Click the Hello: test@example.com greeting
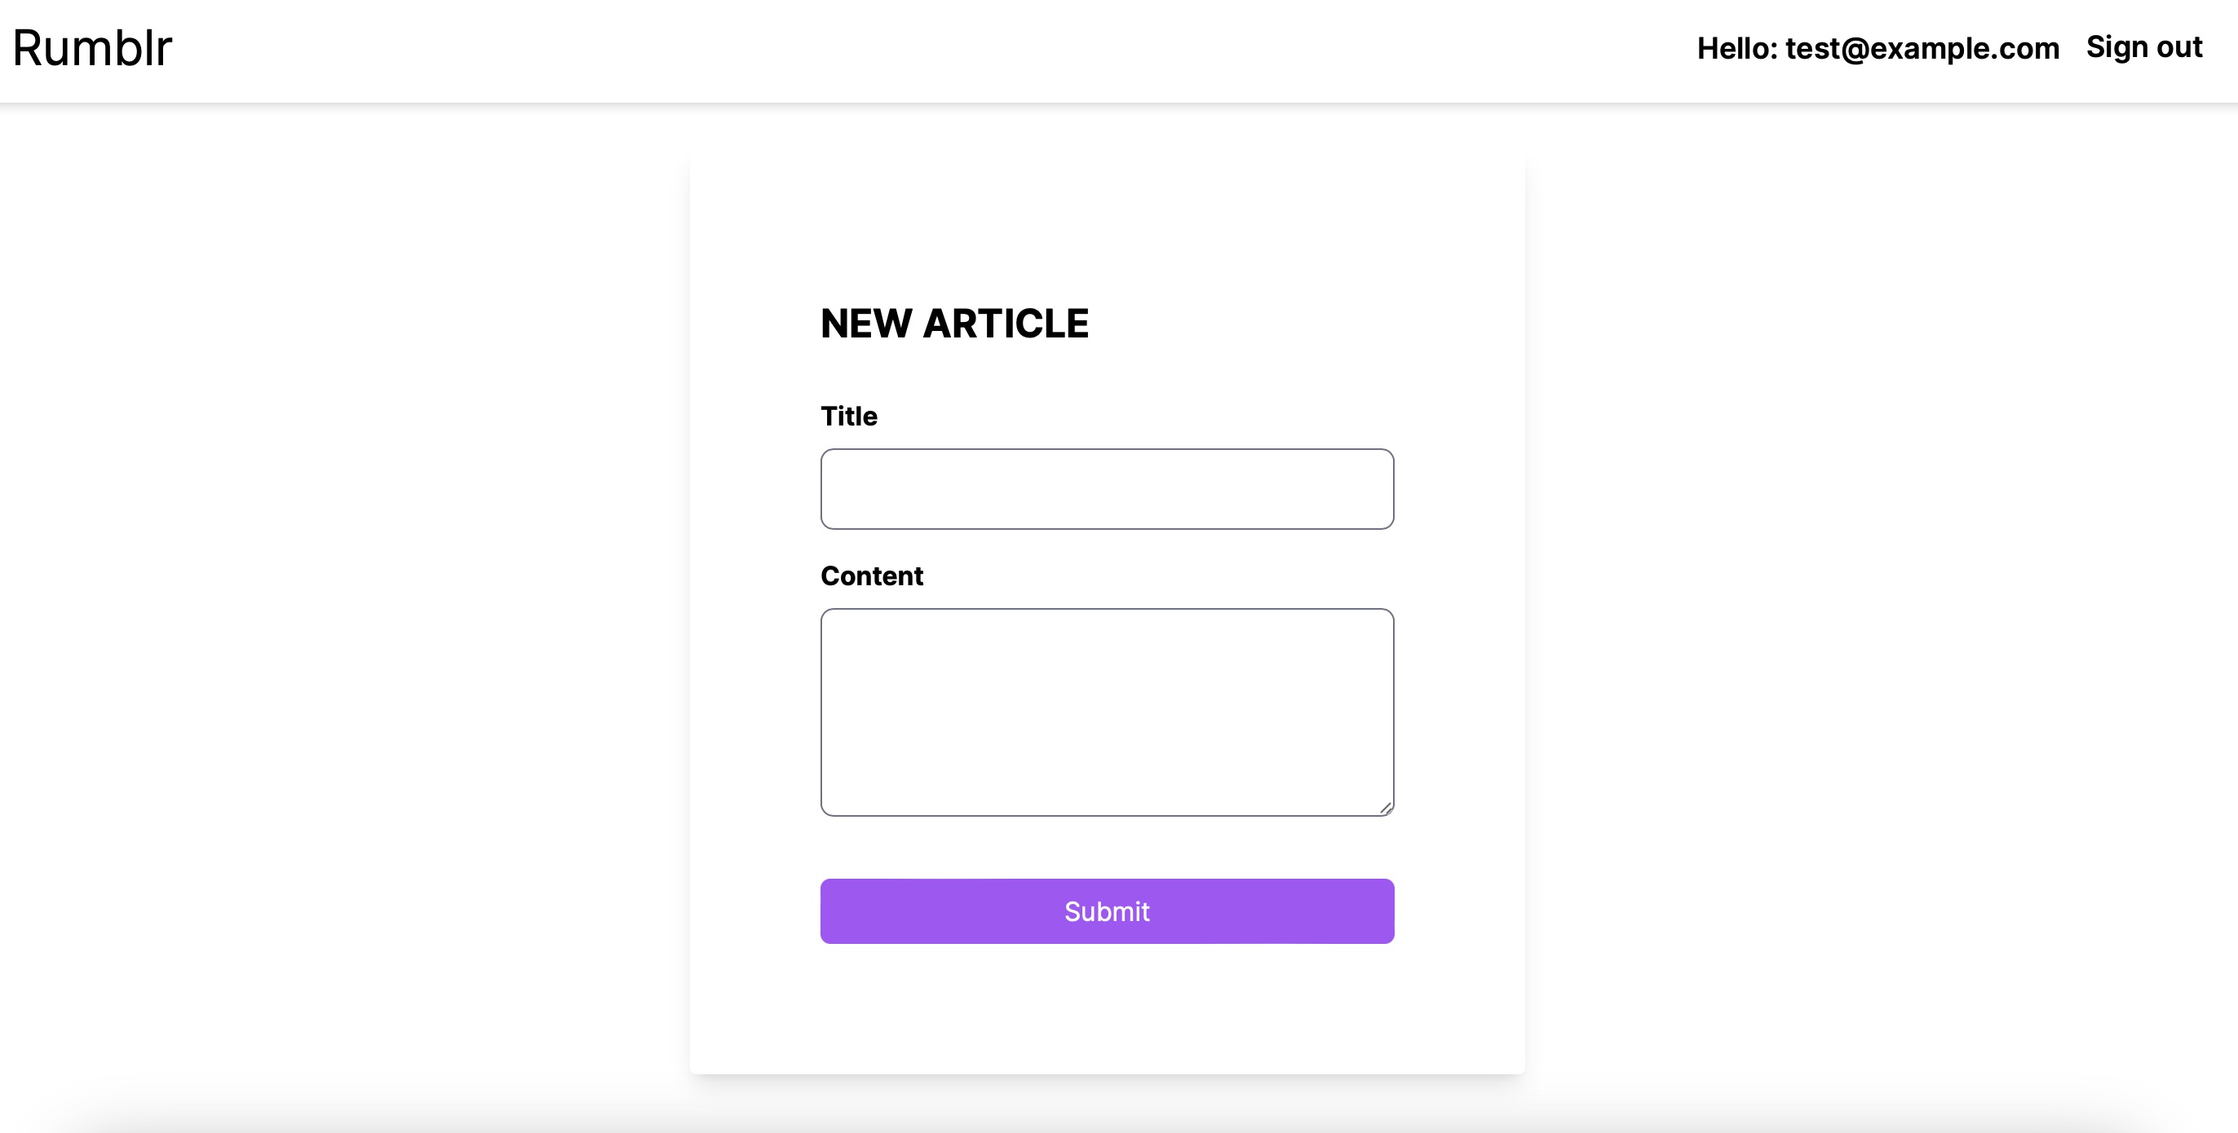The height and width of the screenshot is (1133, 2238). [1878, 49]
